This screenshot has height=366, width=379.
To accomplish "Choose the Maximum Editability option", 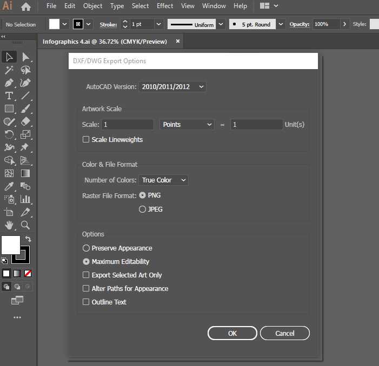I will point(86,261).
